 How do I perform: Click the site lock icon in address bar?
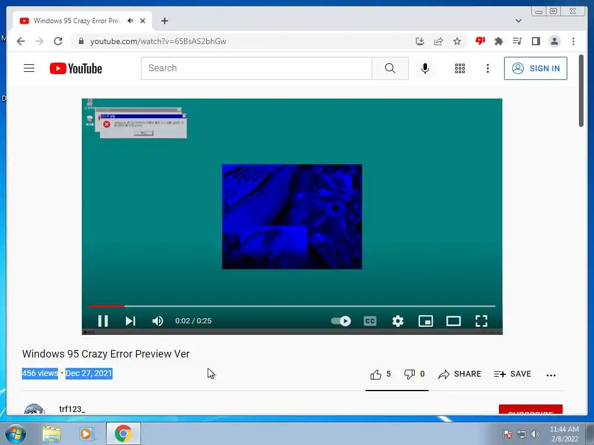point(81,41)
